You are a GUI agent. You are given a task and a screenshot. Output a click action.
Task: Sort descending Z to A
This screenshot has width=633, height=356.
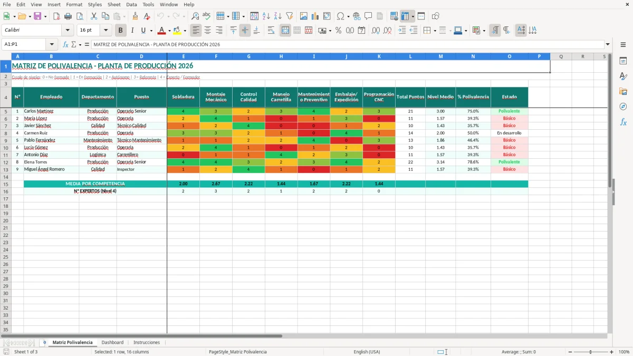click(277, 16)
